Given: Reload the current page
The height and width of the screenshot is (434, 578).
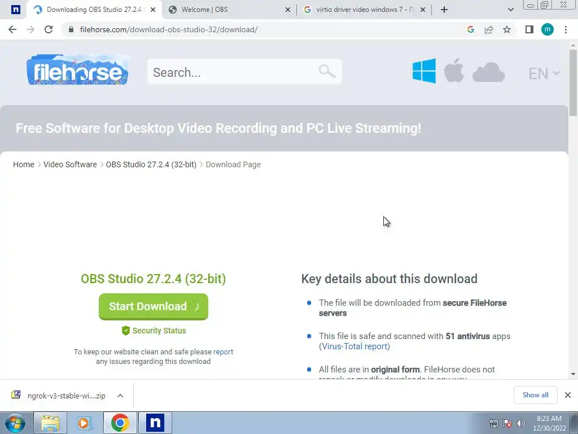Looking at the screenshot, I should [x=49, y=29].
